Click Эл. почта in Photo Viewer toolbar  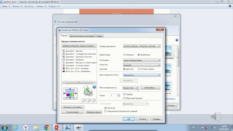[29, 6]
